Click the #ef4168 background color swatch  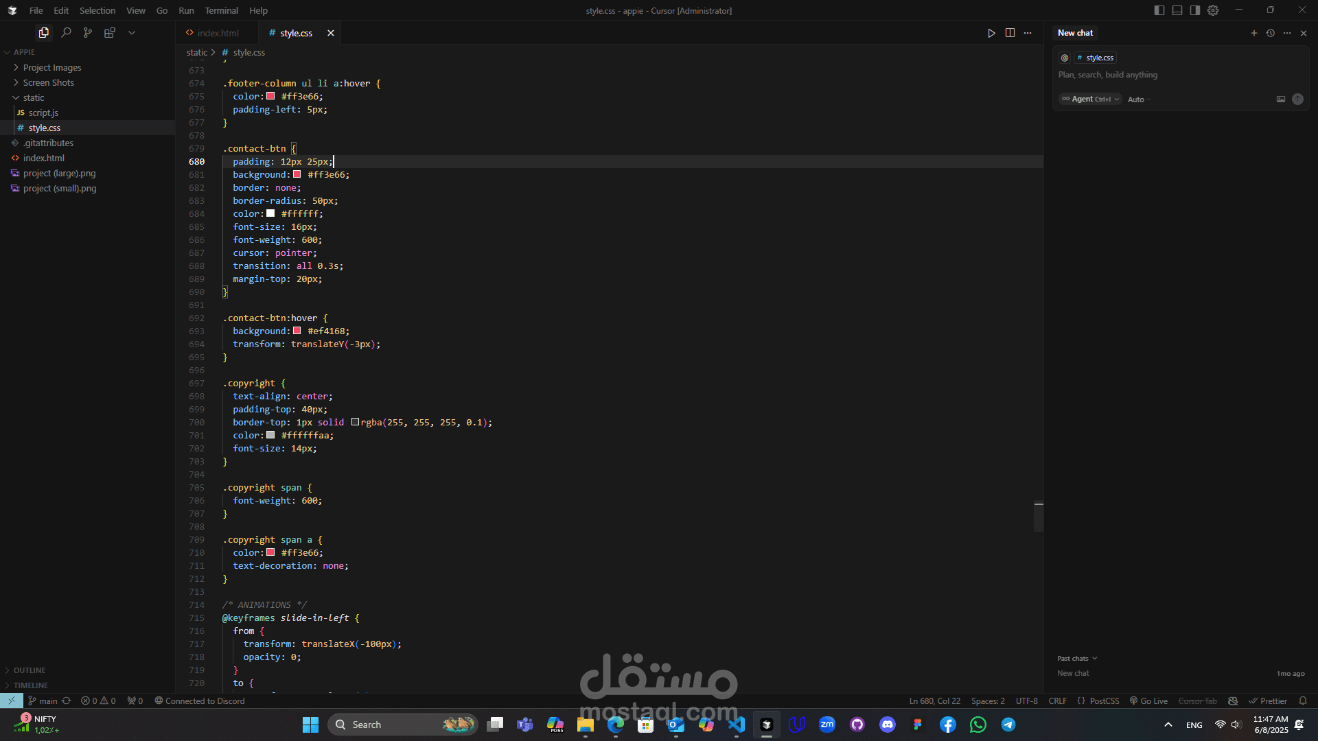pos(297,331)
